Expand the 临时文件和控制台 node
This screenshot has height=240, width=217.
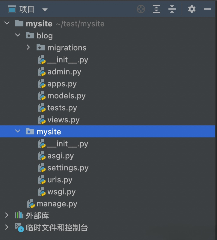pos(7,227)
